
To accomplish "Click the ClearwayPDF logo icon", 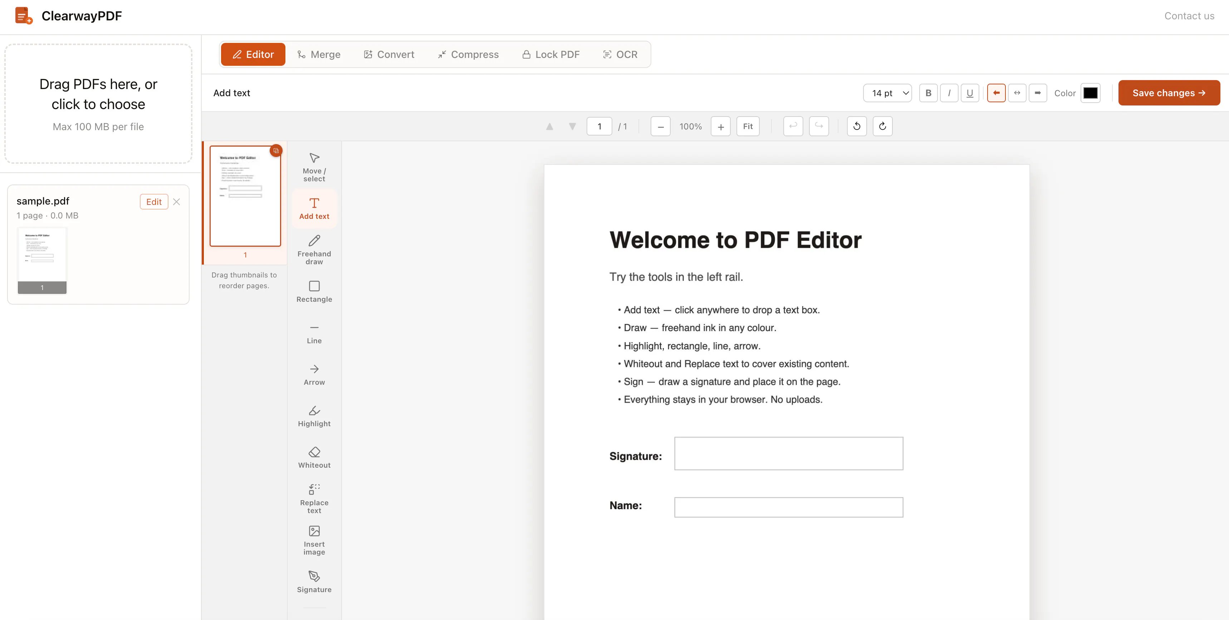I will (23, 16).
